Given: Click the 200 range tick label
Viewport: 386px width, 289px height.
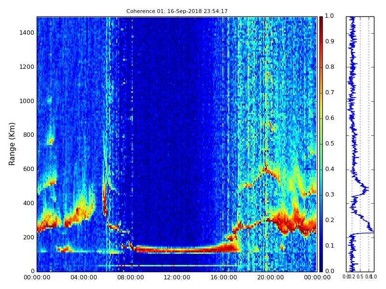Looking at the screenshot, I should click(x=28, y=237).
